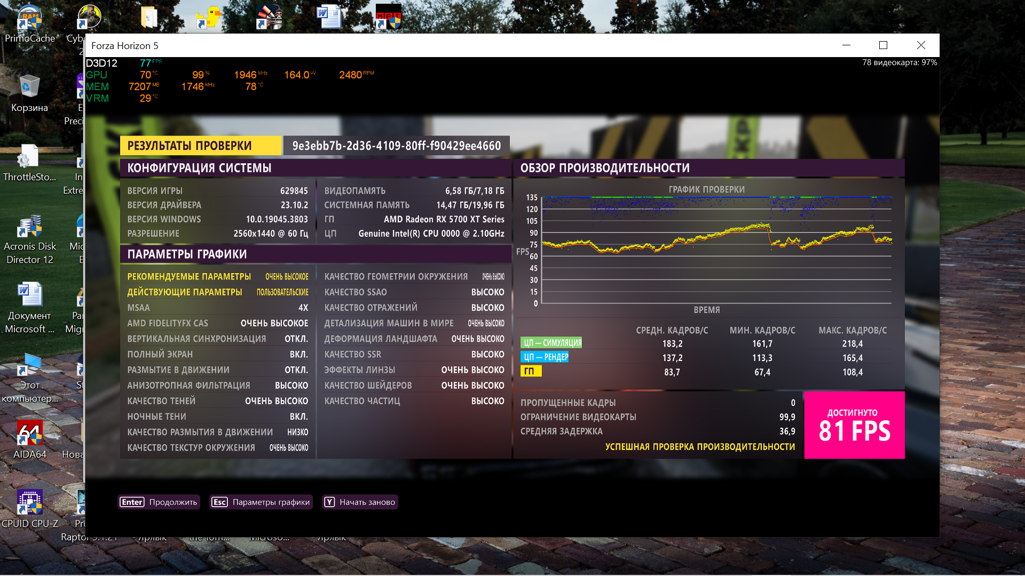Click the pink ДОСТИГНУТО 81 FPS box
Screen dimensions: 1025x576
tap(854, 425)
